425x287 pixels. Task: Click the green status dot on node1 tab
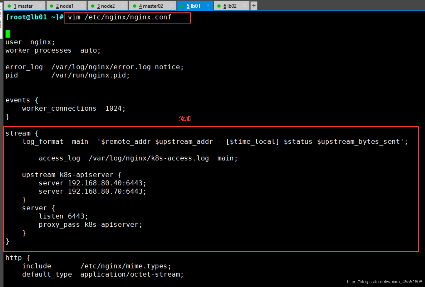pos(51,6)
